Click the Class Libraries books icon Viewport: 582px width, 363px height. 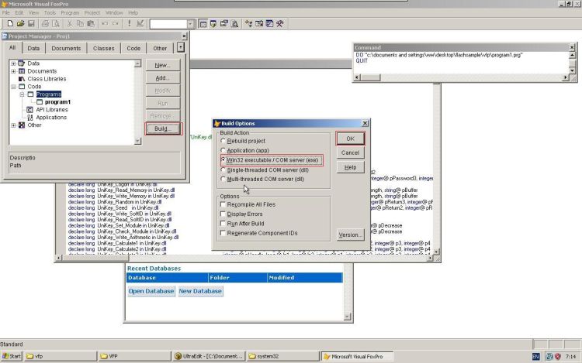[x=22, y=79]
